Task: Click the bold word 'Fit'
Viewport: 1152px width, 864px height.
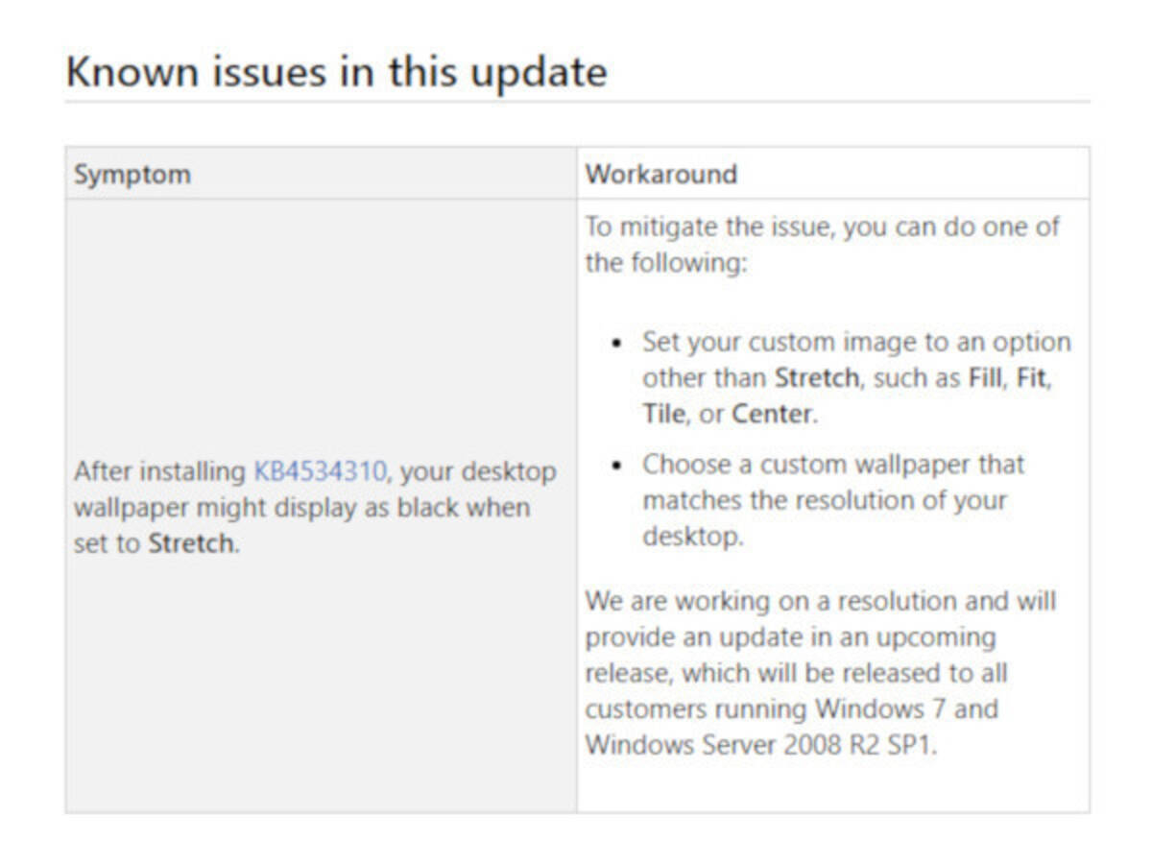Action: click(x=1030, y=377)
